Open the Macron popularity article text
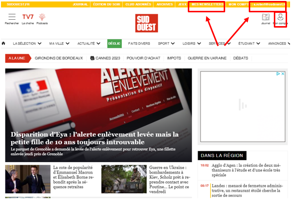This screenshot has height=210, width=293. tap(74, 177)
